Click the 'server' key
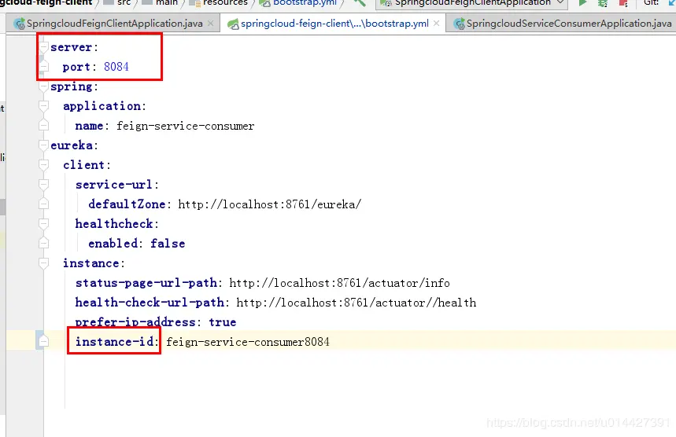The image size is (676, 437). [71, 47]
